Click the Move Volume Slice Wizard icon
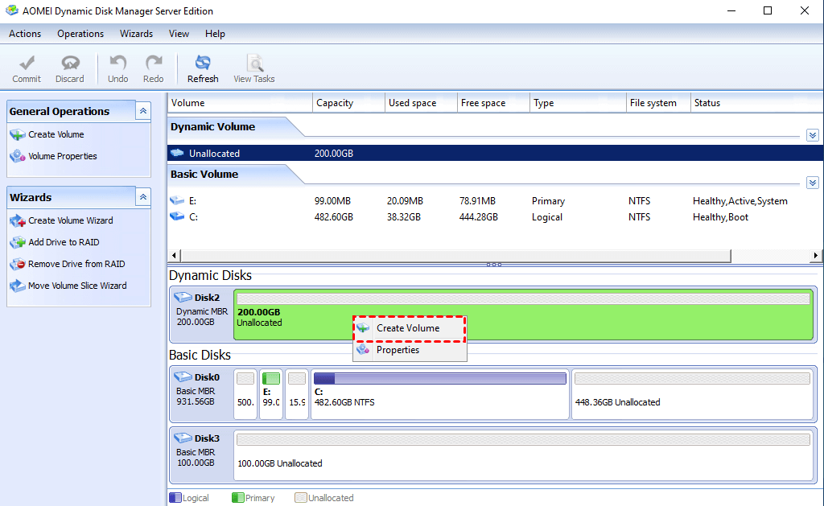The width and height of the screenshot is (824, 506). (x=18, y=286)
